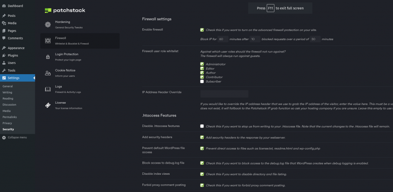
Task: Click the Block IP minutes field
Action: tap(223, 39)
